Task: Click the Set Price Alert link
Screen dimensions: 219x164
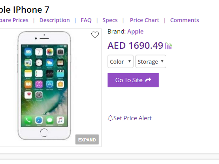Action: (132, 118)
